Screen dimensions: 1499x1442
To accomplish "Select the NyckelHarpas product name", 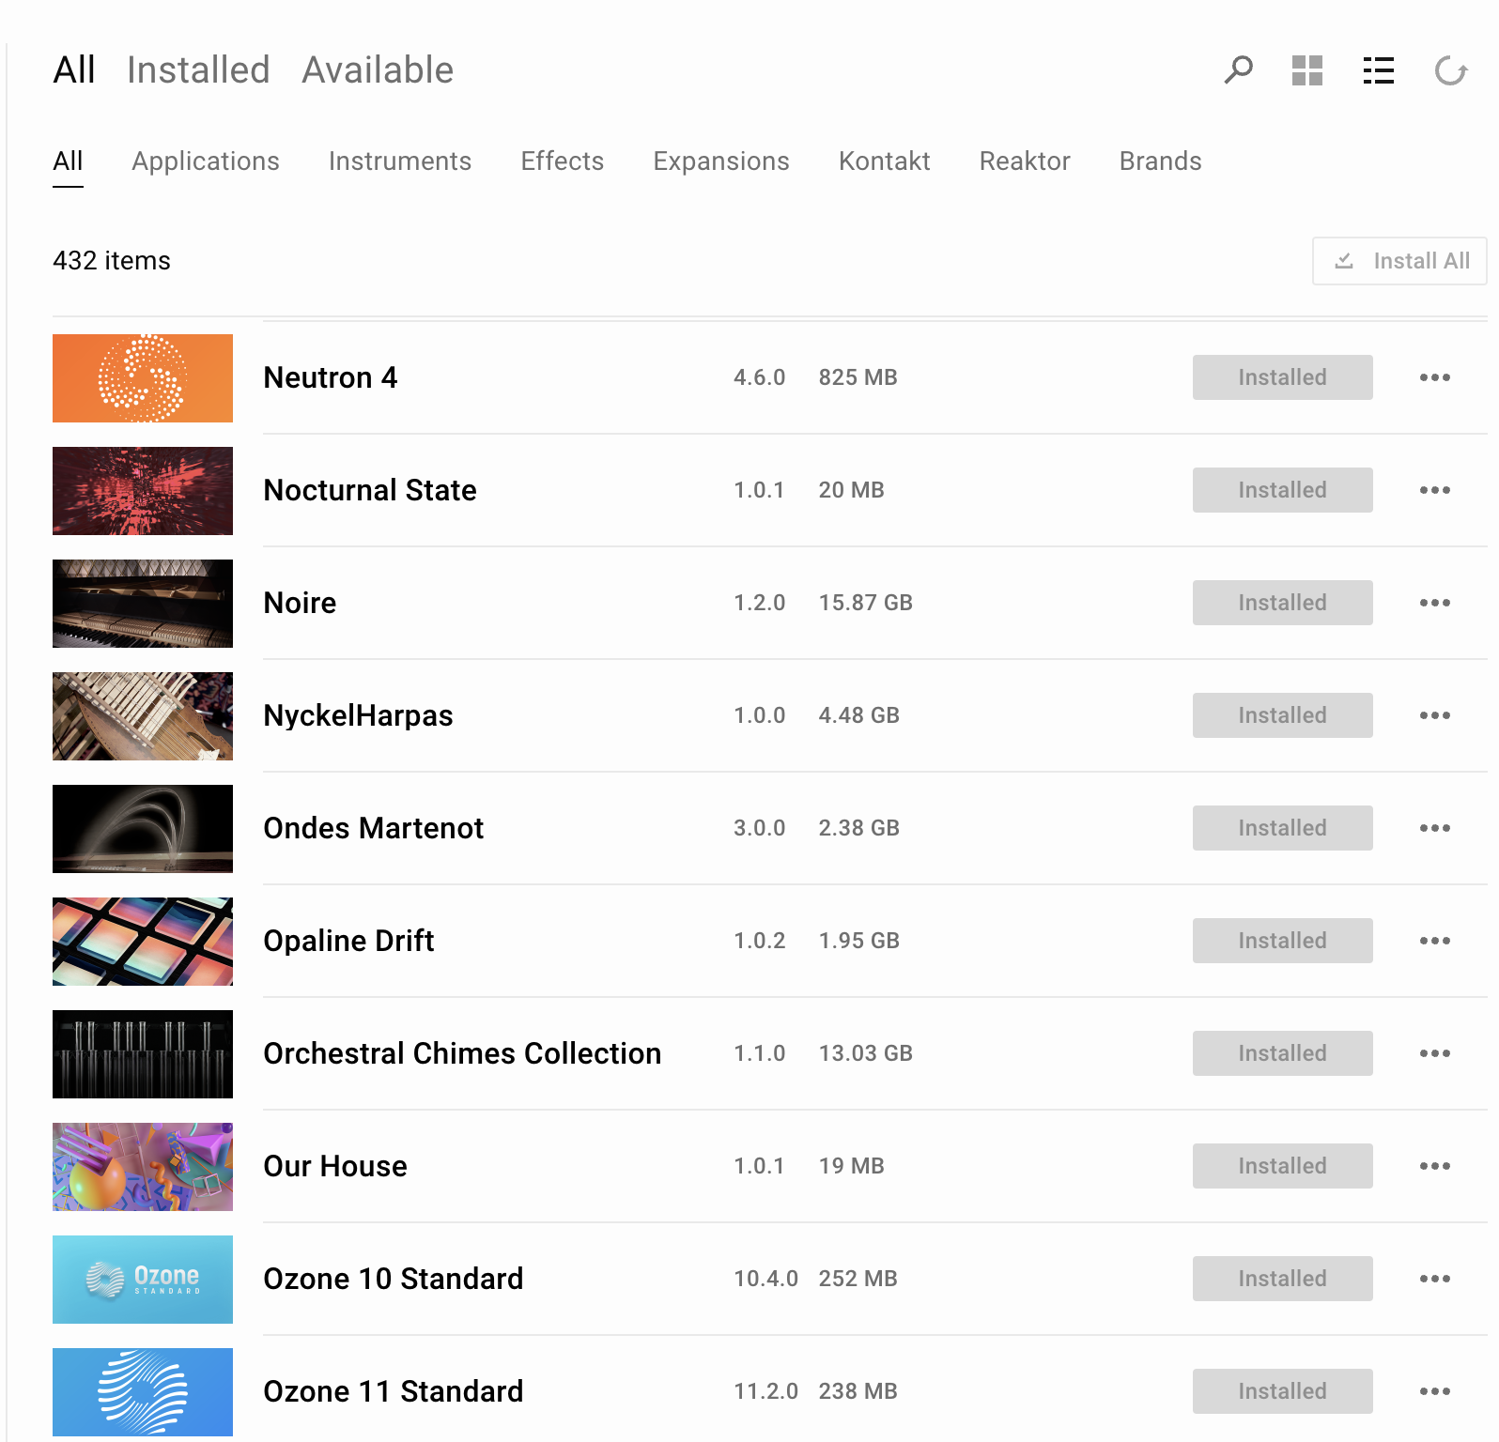I will point(358,715).
